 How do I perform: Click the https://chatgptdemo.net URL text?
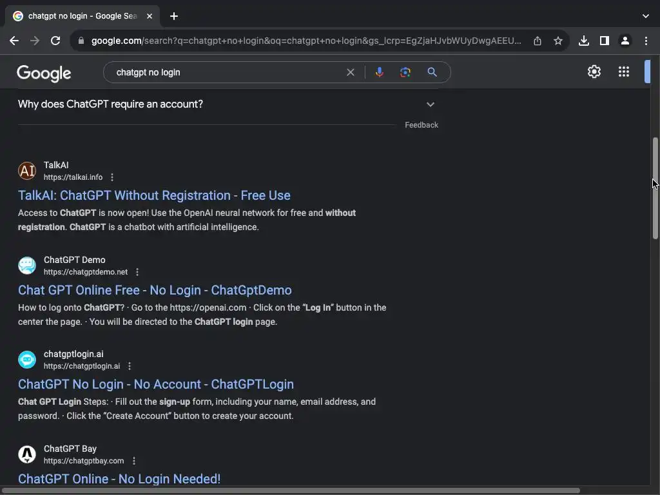point(86,272)
